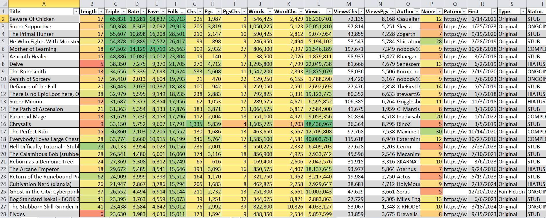
Task: Select the WordChs value "10,826"
Action: click(x=289, y=207)
